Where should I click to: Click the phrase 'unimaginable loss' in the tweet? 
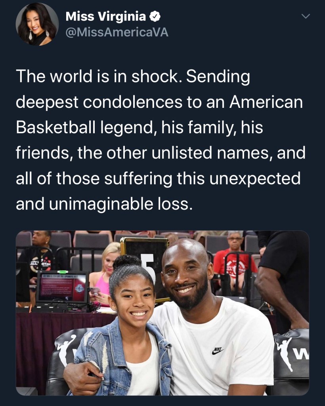121,204
